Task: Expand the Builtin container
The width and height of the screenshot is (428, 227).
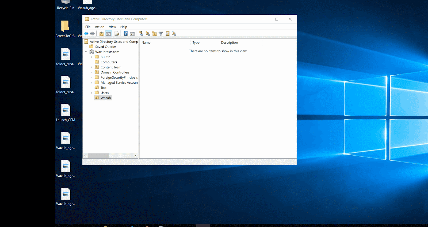Action: (91, 57)
